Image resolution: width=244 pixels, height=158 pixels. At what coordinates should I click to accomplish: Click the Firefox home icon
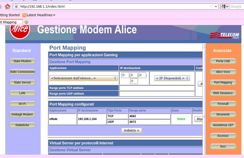pyautogui.click(x=7, y=7)
